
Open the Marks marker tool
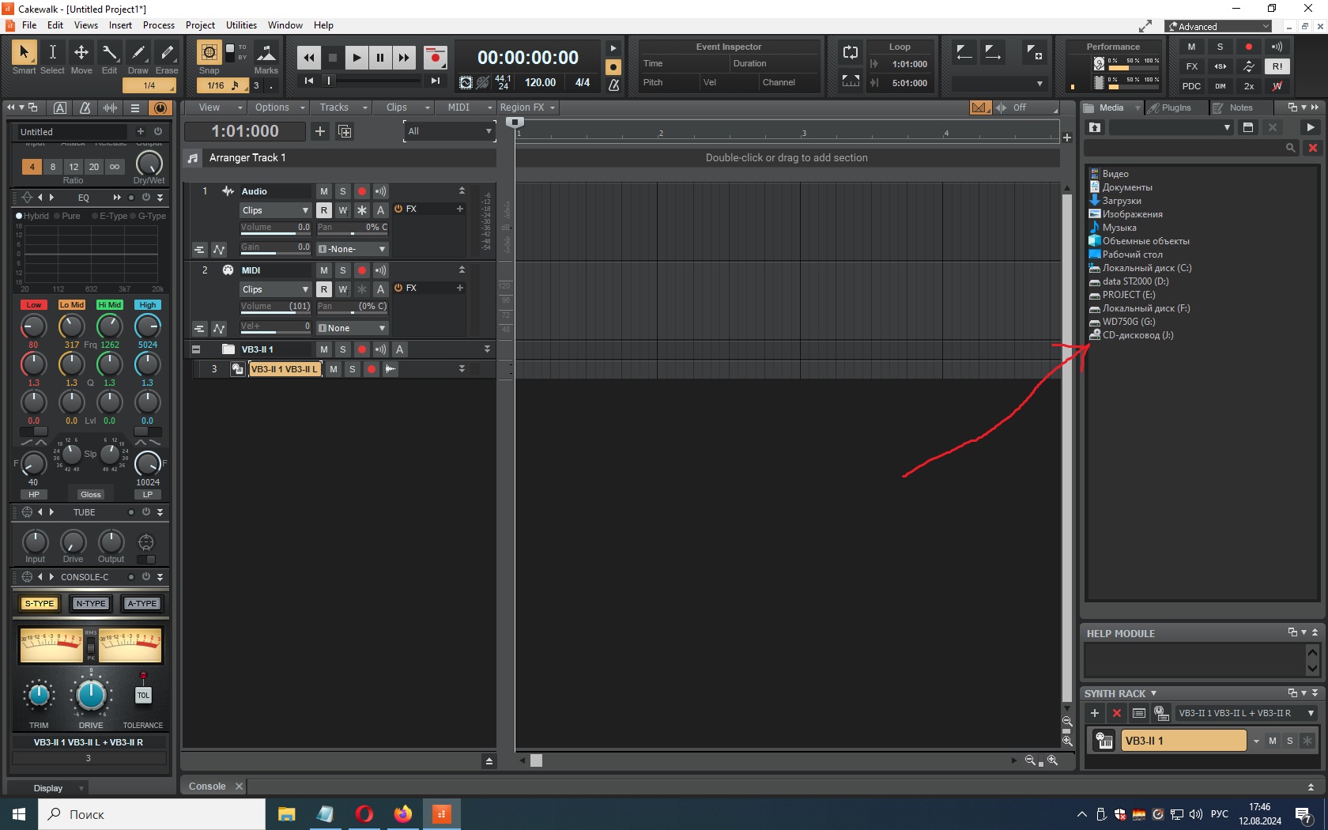point(266,54)
